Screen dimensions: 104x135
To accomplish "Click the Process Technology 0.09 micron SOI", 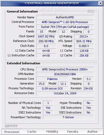I will point(53,88).
